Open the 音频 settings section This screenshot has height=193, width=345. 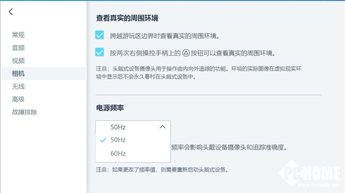click(x=18, y=48)
